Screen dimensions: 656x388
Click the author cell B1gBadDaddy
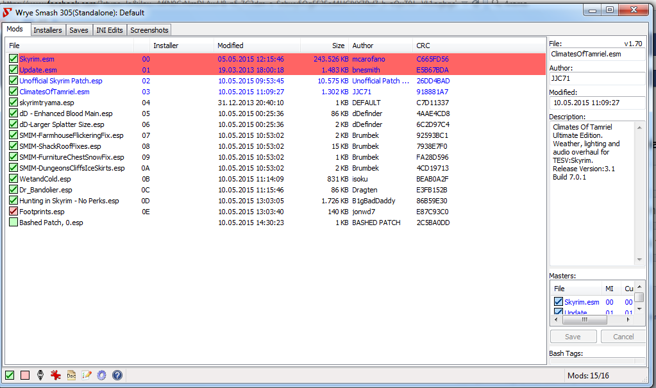(x=374, y=201)
